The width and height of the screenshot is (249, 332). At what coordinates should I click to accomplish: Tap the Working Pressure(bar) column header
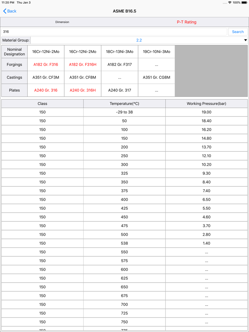click(206, 103)
